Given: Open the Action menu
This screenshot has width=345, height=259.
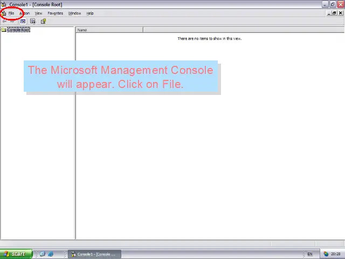Looking at the screenshot, I should [x=24, y=13].
